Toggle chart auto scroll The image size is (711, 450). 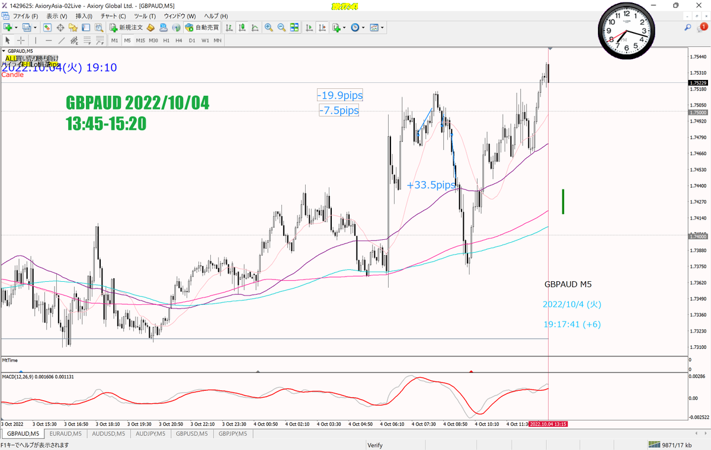(309, 27)
